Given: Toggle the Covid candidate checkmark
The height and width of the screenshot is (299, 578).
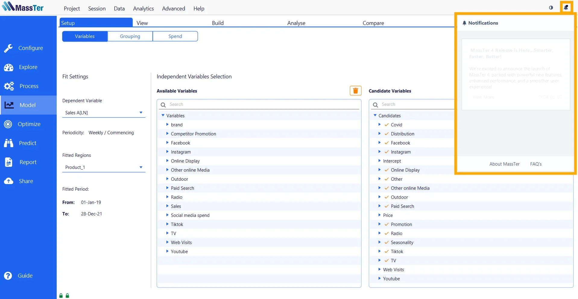Looking at the screenshot, I should (x=387, y=125).
